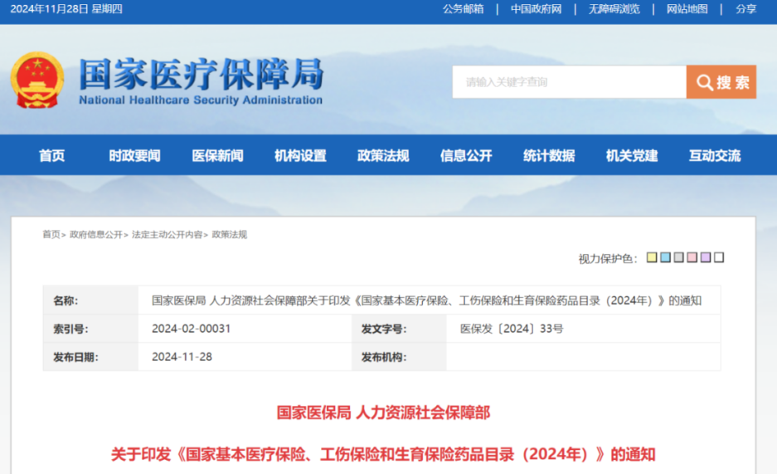The height and width of the screenshot is (474, 777).
Task: Click the 视力保护色 label
Action: (x=608, y=258)
